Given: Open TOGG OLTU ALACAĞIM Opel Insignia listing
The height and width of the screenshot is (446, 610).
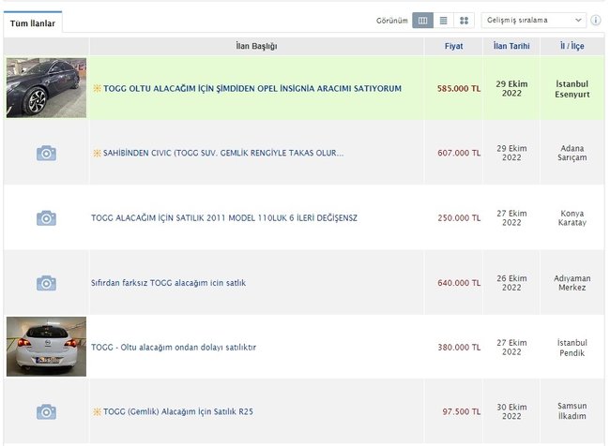Looking at the screenshot, I should click(252, 89).
